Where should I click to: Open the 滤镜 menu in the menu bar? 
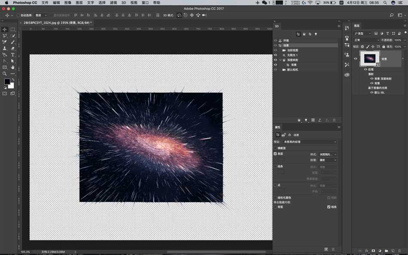coord(114,3)
